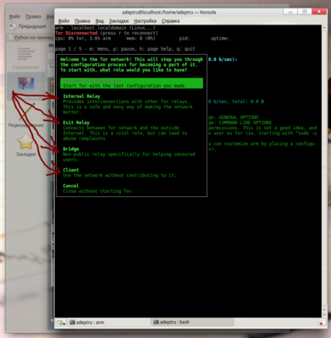Image resolution: width=331 pixels, height=338 pixels.
Task: Click the Содержание icon in background sidebar
Action: pos(25,54)
